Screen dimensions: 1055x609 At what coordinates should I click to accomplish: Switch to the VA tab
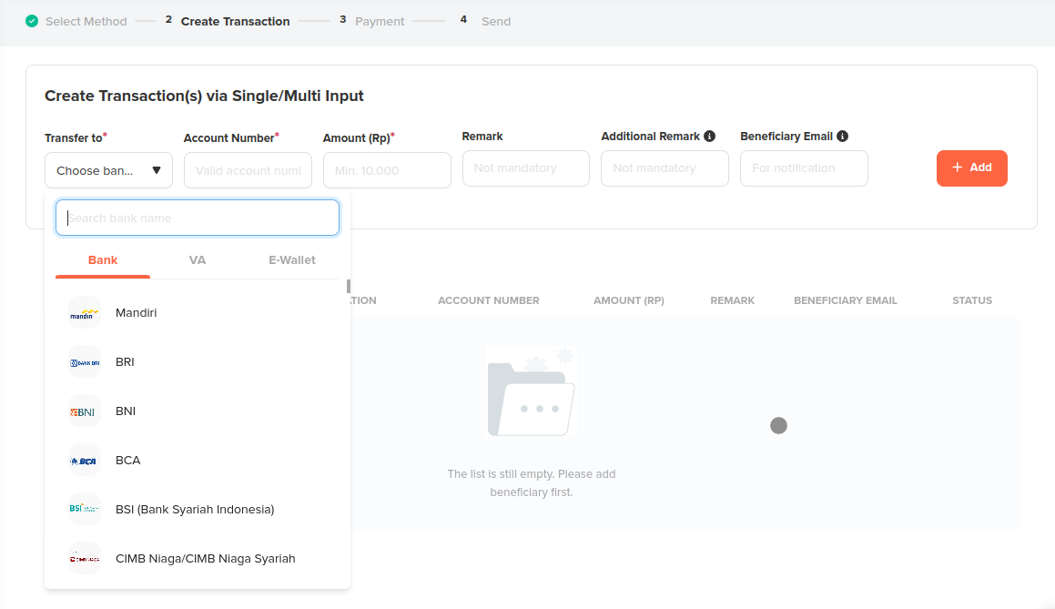[198, 260]
